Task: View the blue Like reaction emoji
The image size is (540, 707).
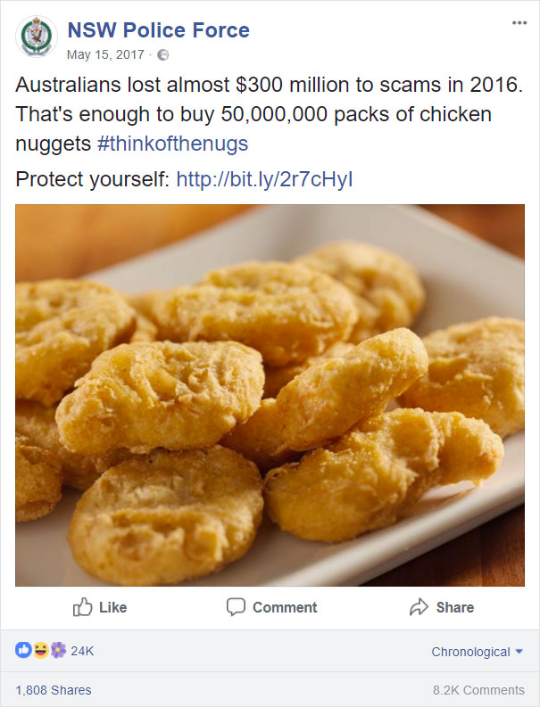Action: coord(23,650)
